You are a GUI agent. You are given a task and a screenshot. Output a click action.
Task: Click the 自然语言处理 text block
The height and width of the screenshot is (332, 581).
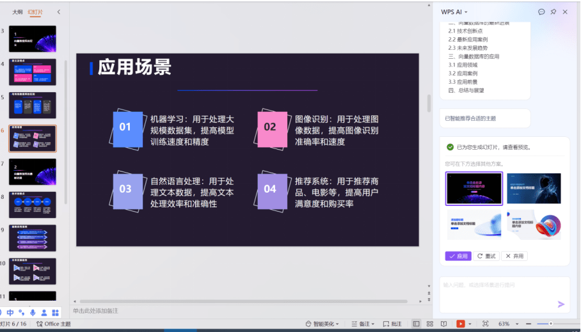coord(193,193)
